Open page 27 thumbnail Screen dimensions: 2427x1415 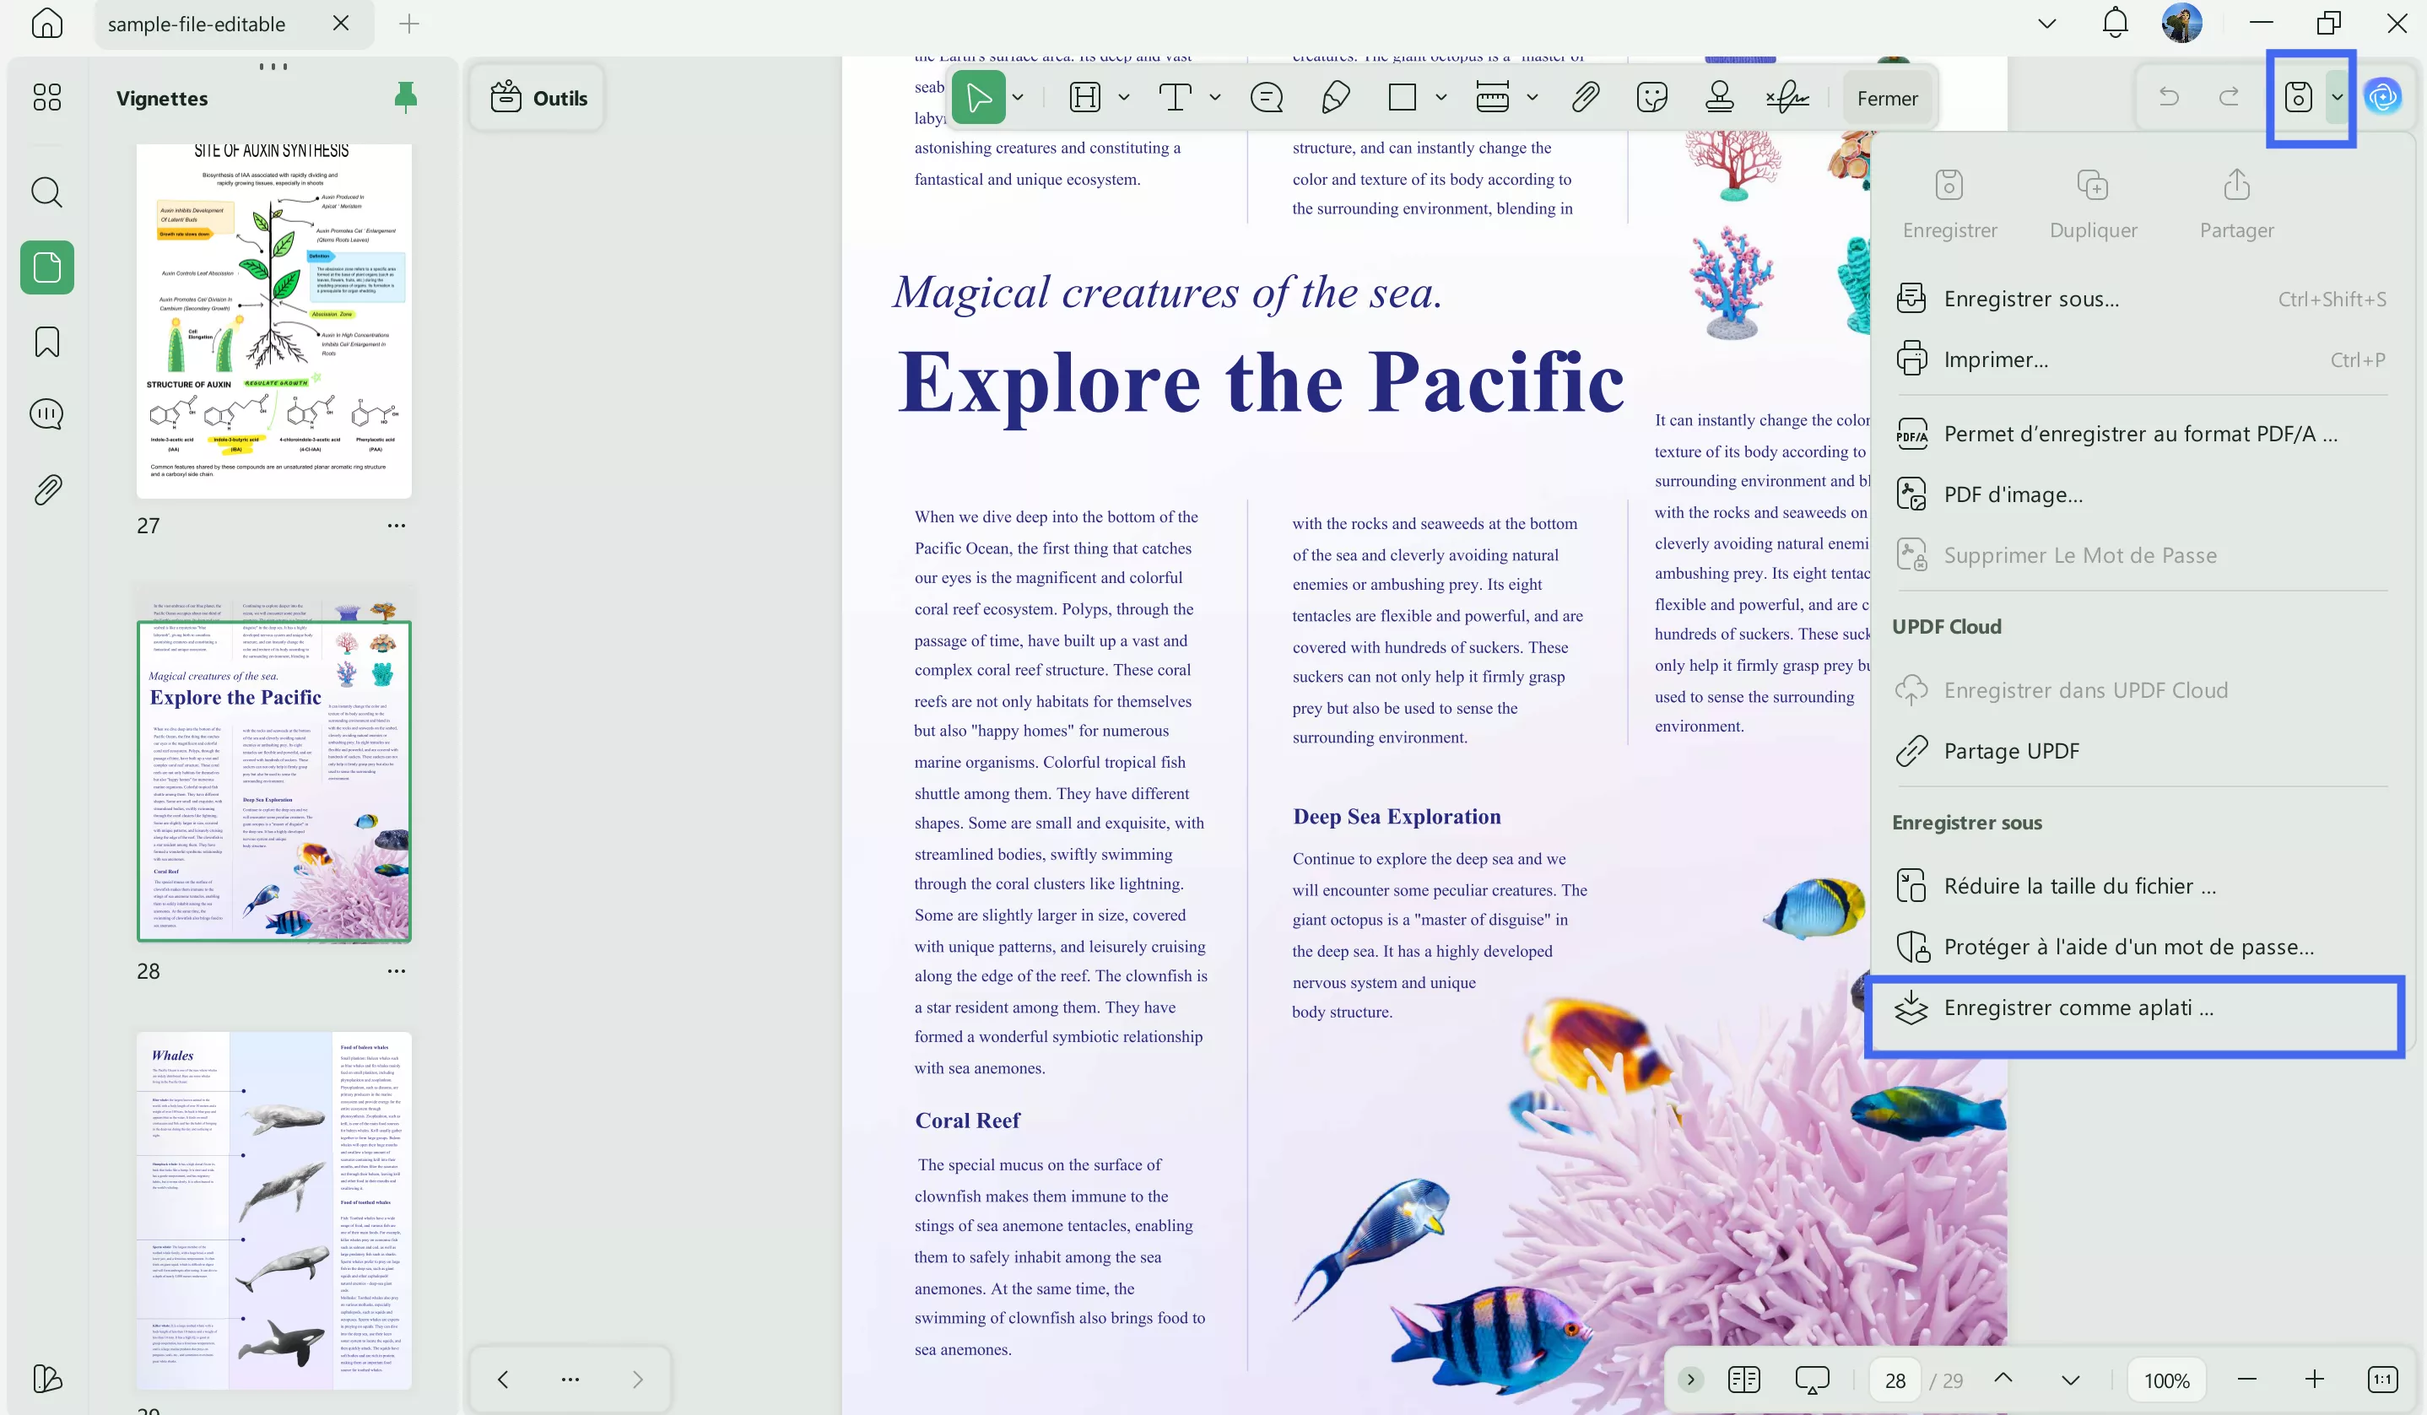273,321
